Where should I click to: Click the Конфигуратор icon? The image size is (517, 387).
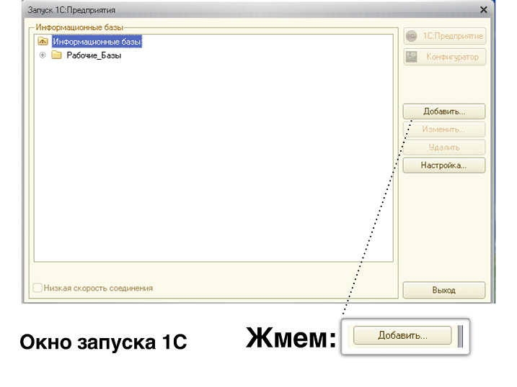[411, 57]
